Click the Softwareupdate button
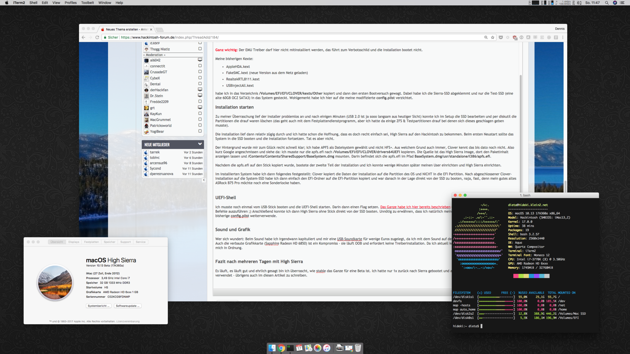This screenshot has width=630, height=354. pos(128,306)
